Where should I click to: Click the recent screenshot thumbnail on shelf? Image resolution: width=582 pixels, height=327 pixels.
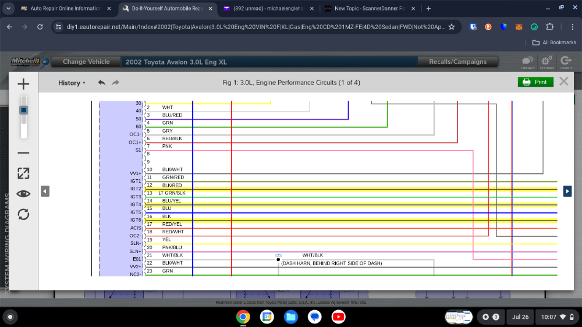(x=459, y=317)
